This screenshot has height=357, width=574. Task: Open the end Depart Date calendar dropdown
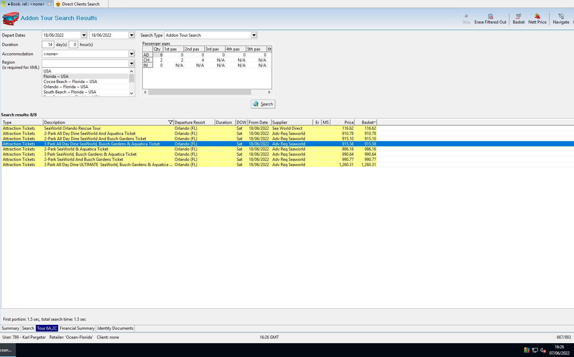pyautogui.click(x=131, y=35)
